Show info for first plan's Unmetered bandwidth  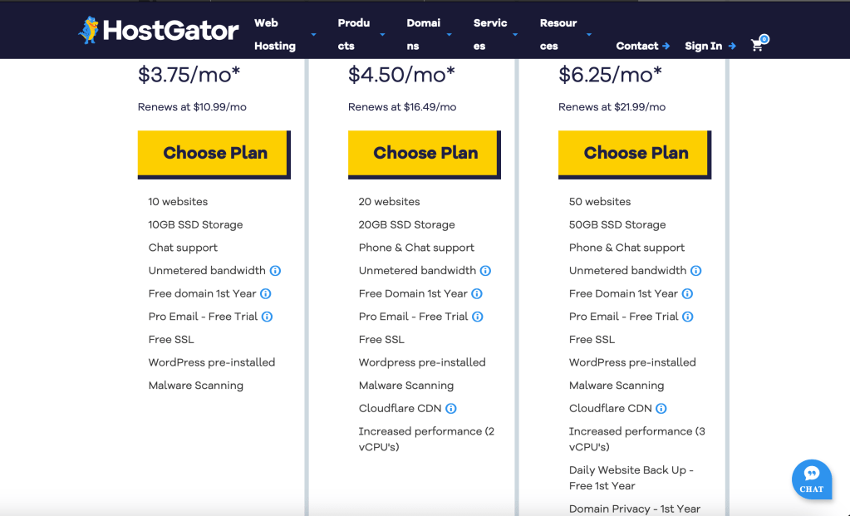tap(276, 271)
